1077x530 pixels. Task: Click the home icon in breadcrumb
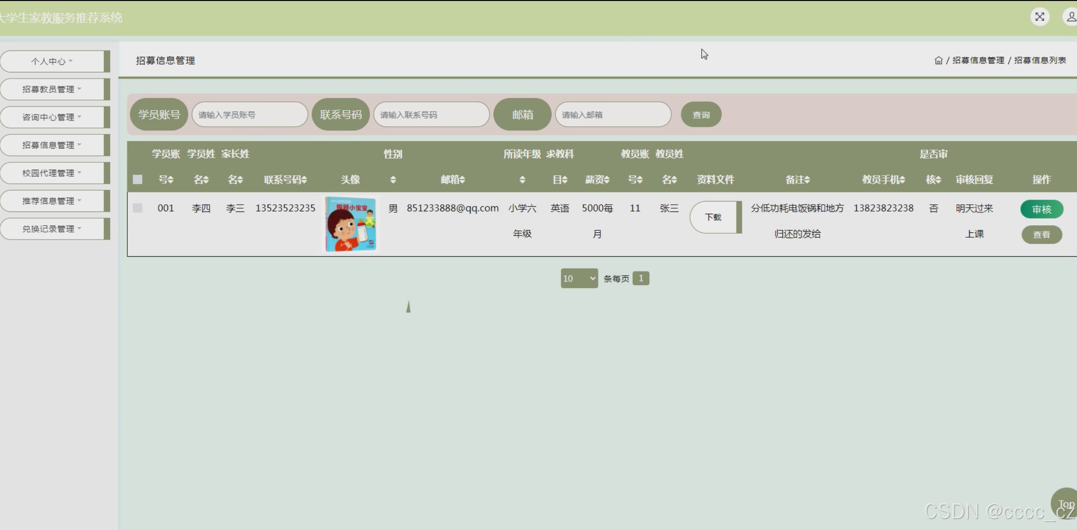click(938, 60)
